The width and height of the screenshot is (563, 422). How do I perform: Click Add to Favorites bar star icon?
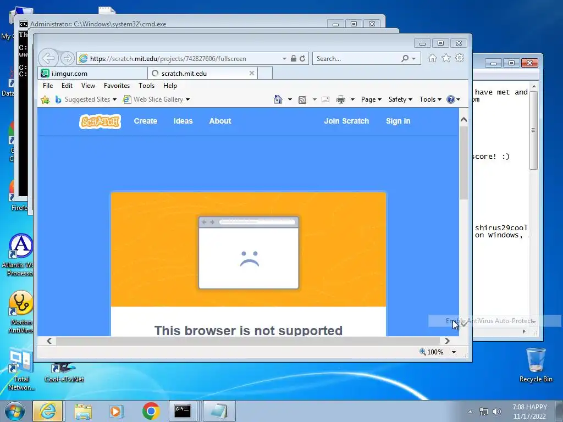45,100
